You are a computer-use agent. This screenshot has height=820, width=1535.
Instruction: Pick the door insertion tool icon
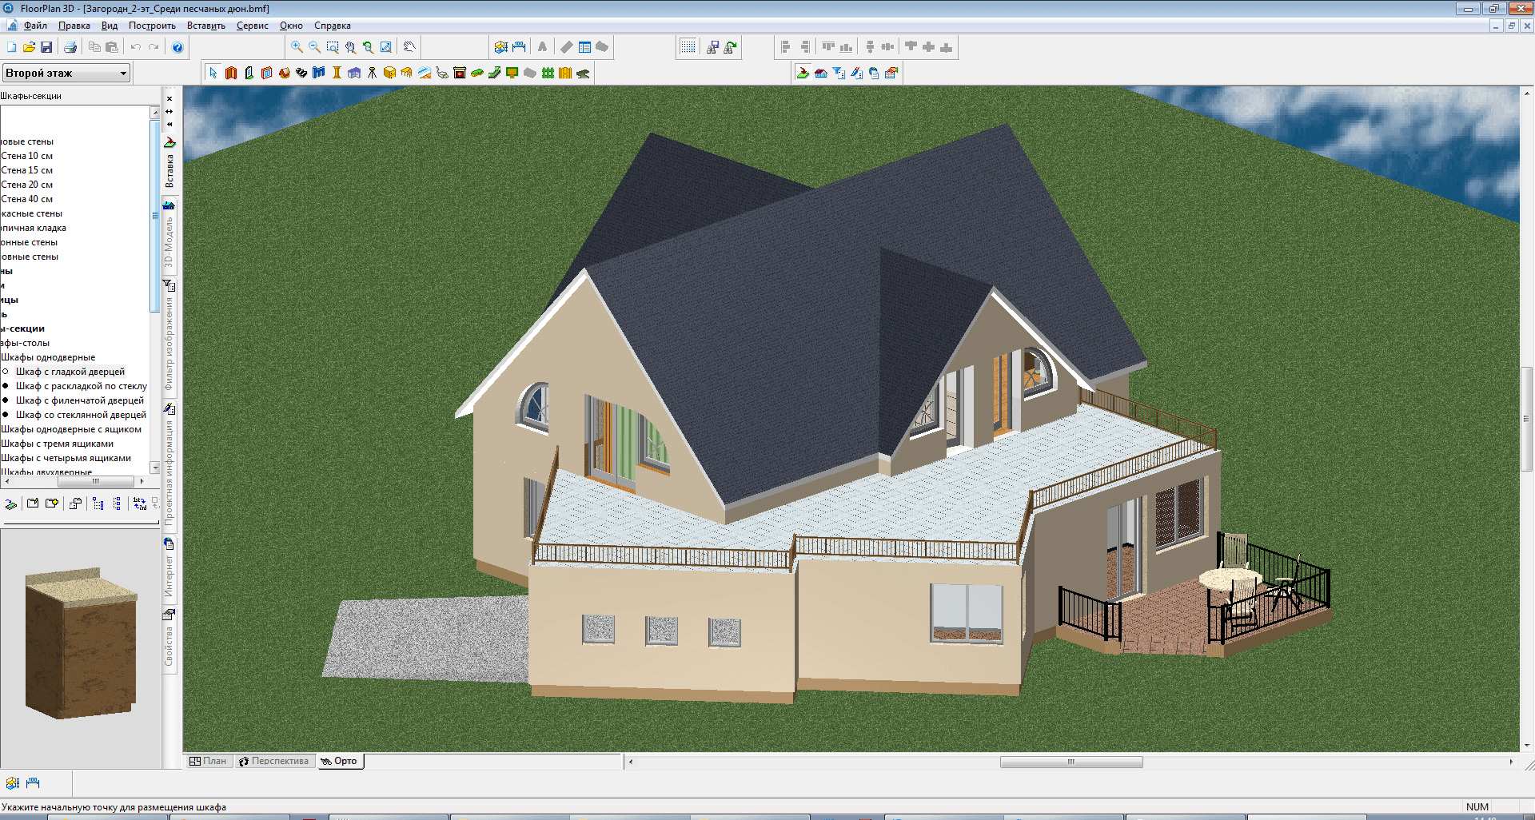pyautogui.click(x=249, y=73)
